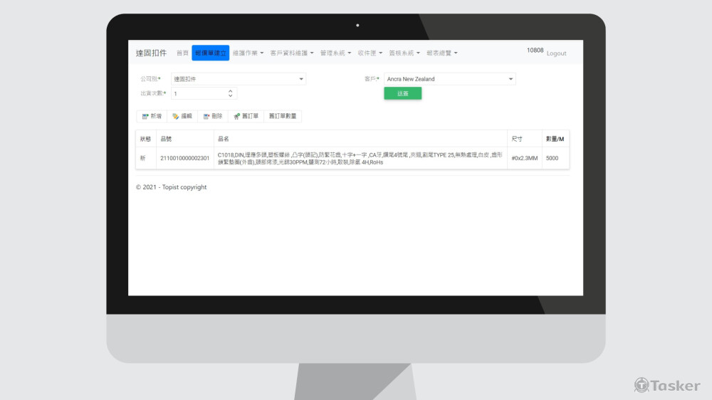
Task: Expand the 管理系統 menu
Action: [x=335, y=53]
